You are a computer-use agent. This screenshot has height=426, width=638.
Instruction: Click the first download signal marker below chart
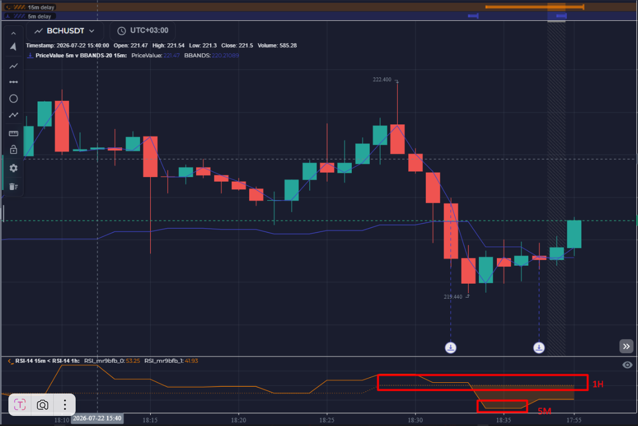450,348
